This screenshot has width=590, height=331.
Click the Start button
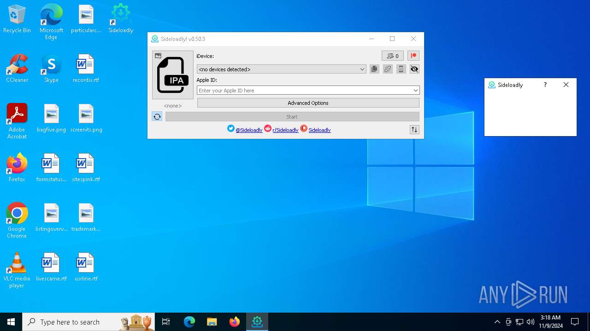coord(292,117)
